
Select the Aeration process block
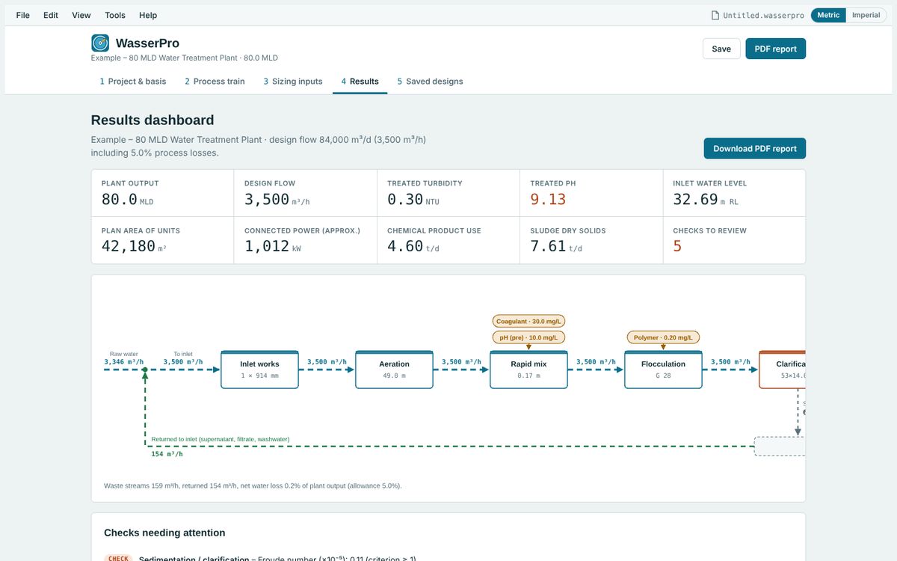tap(394, 370)
